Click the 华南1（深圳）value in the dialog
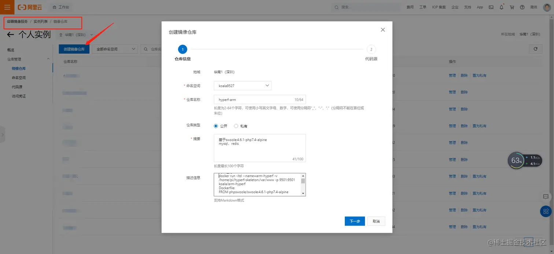 pyautogui.click(x=224, y=72)
